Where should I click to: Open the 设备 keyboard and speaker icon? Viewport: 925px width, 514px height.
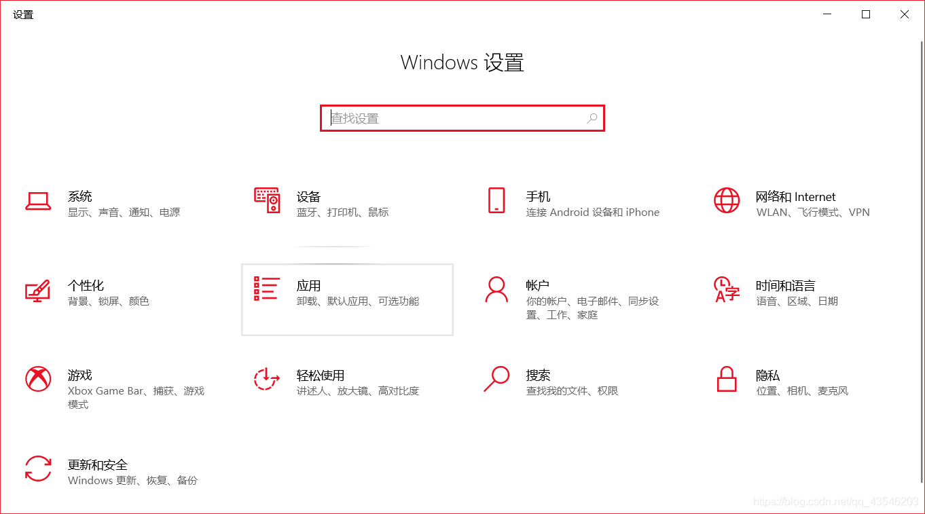267,200
